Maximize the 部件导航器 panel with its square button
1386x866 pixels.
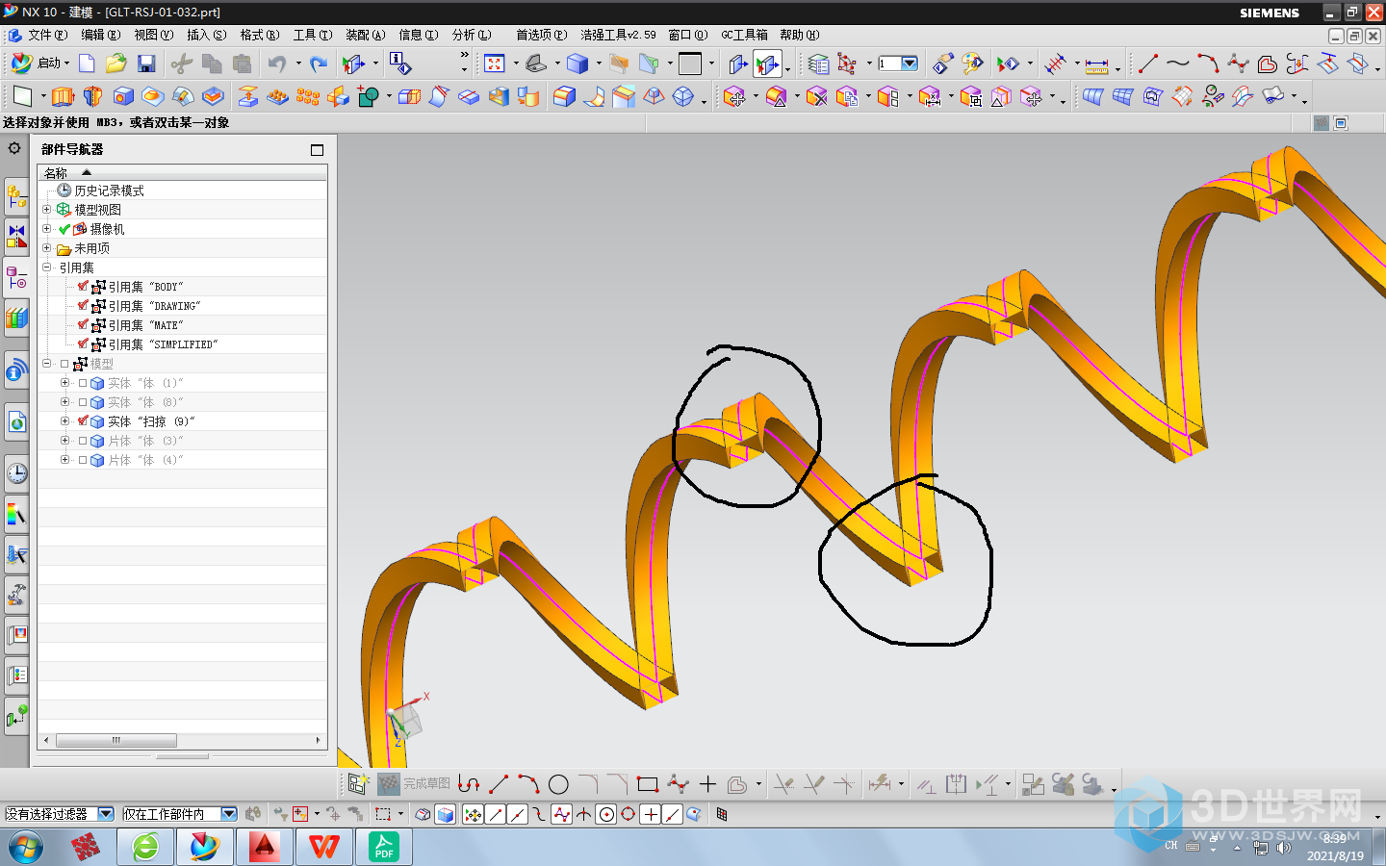coord(317,150)
